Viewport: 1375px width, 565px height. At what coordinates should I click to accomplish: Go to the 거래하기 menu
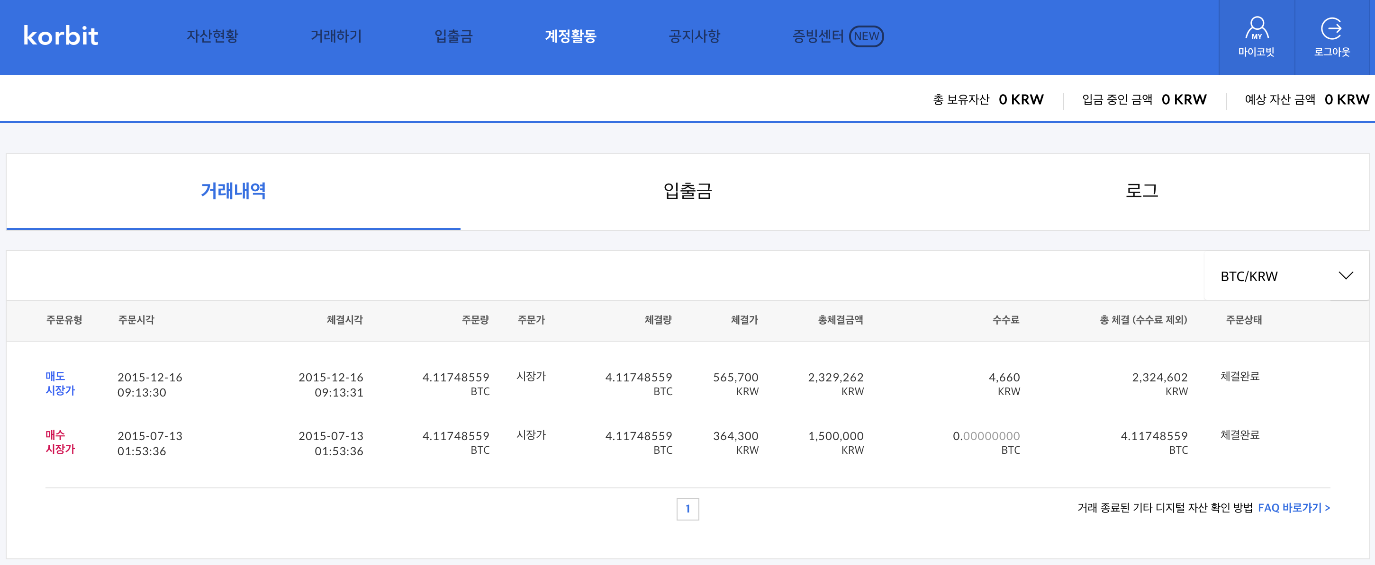(336, 36)
